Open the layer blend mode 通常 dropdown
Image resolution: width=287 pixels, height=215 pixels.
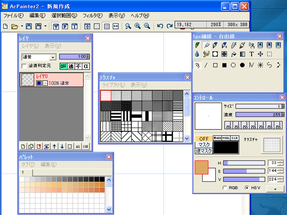click(x=39, y=57)
